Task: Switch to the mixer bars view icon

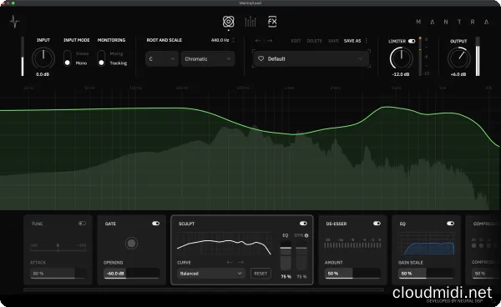Action: (x=250, y=22)
